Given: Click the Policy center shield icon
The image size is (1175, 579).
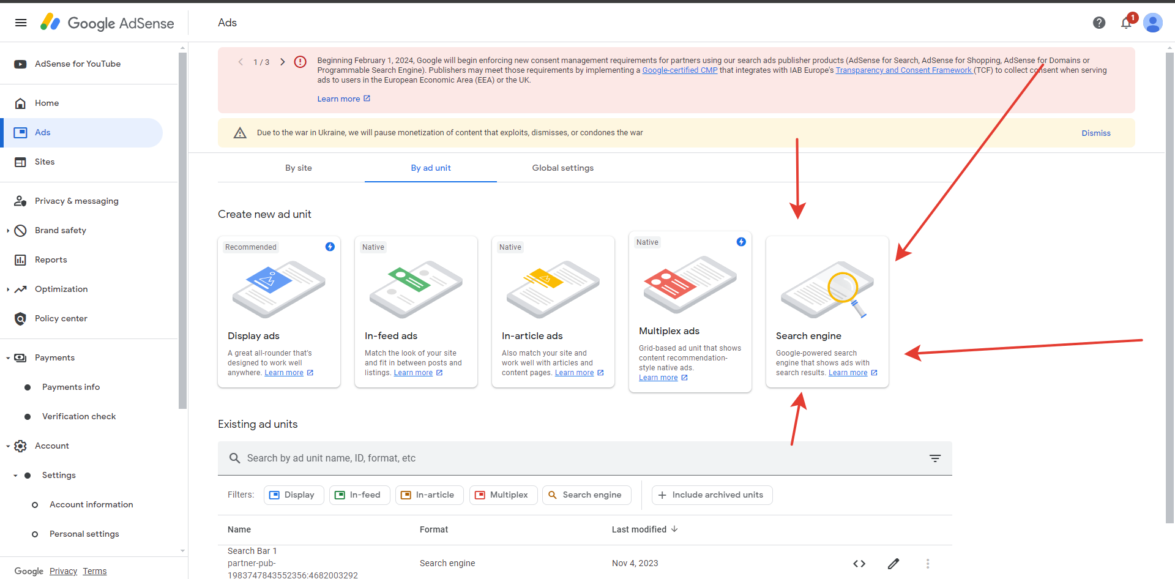Looking at the screenshot, I should click(20, 318).
